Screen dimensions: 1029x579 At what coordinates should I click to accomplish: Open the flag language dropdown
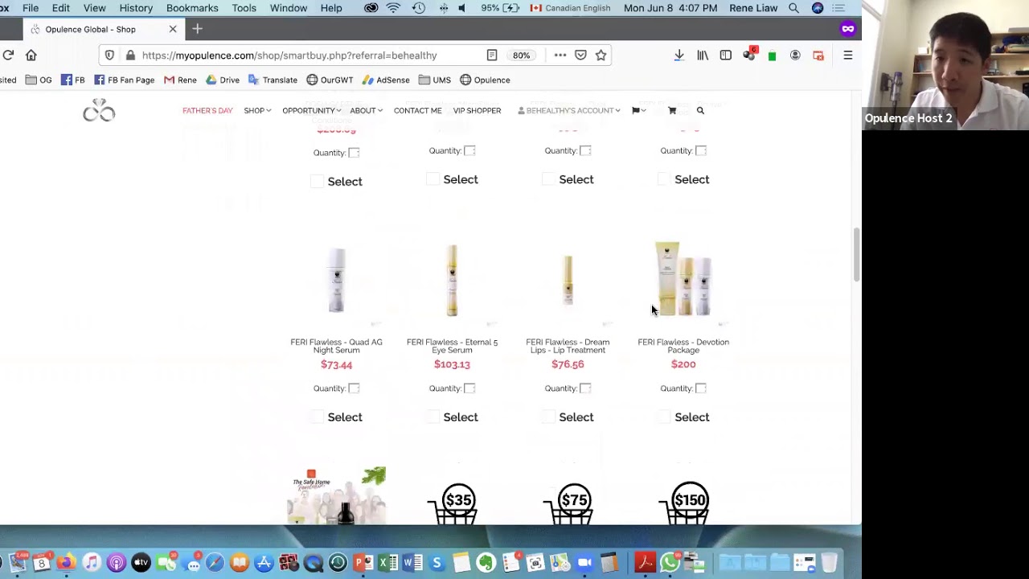pos(638,110)
